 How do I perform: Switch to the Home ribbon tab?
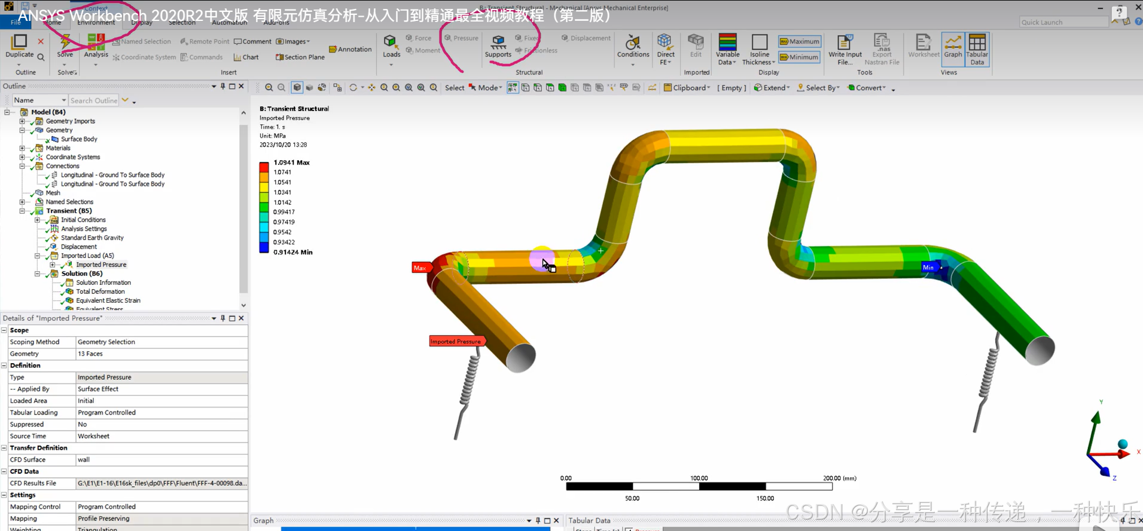pyautogui.click(x=53, y=23)
